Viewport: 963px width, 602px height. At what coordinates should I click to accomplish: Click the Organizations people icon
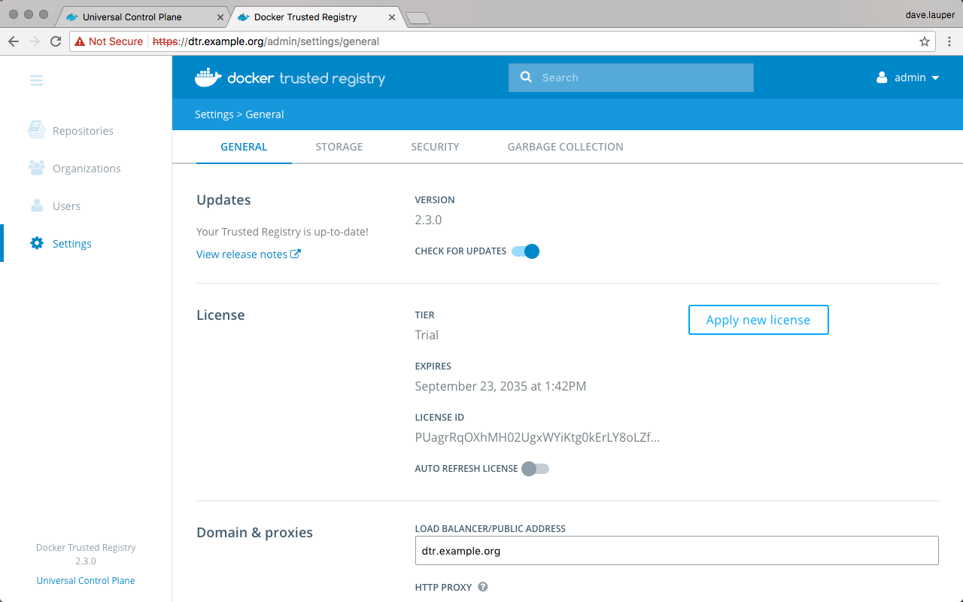coord(36,168)
